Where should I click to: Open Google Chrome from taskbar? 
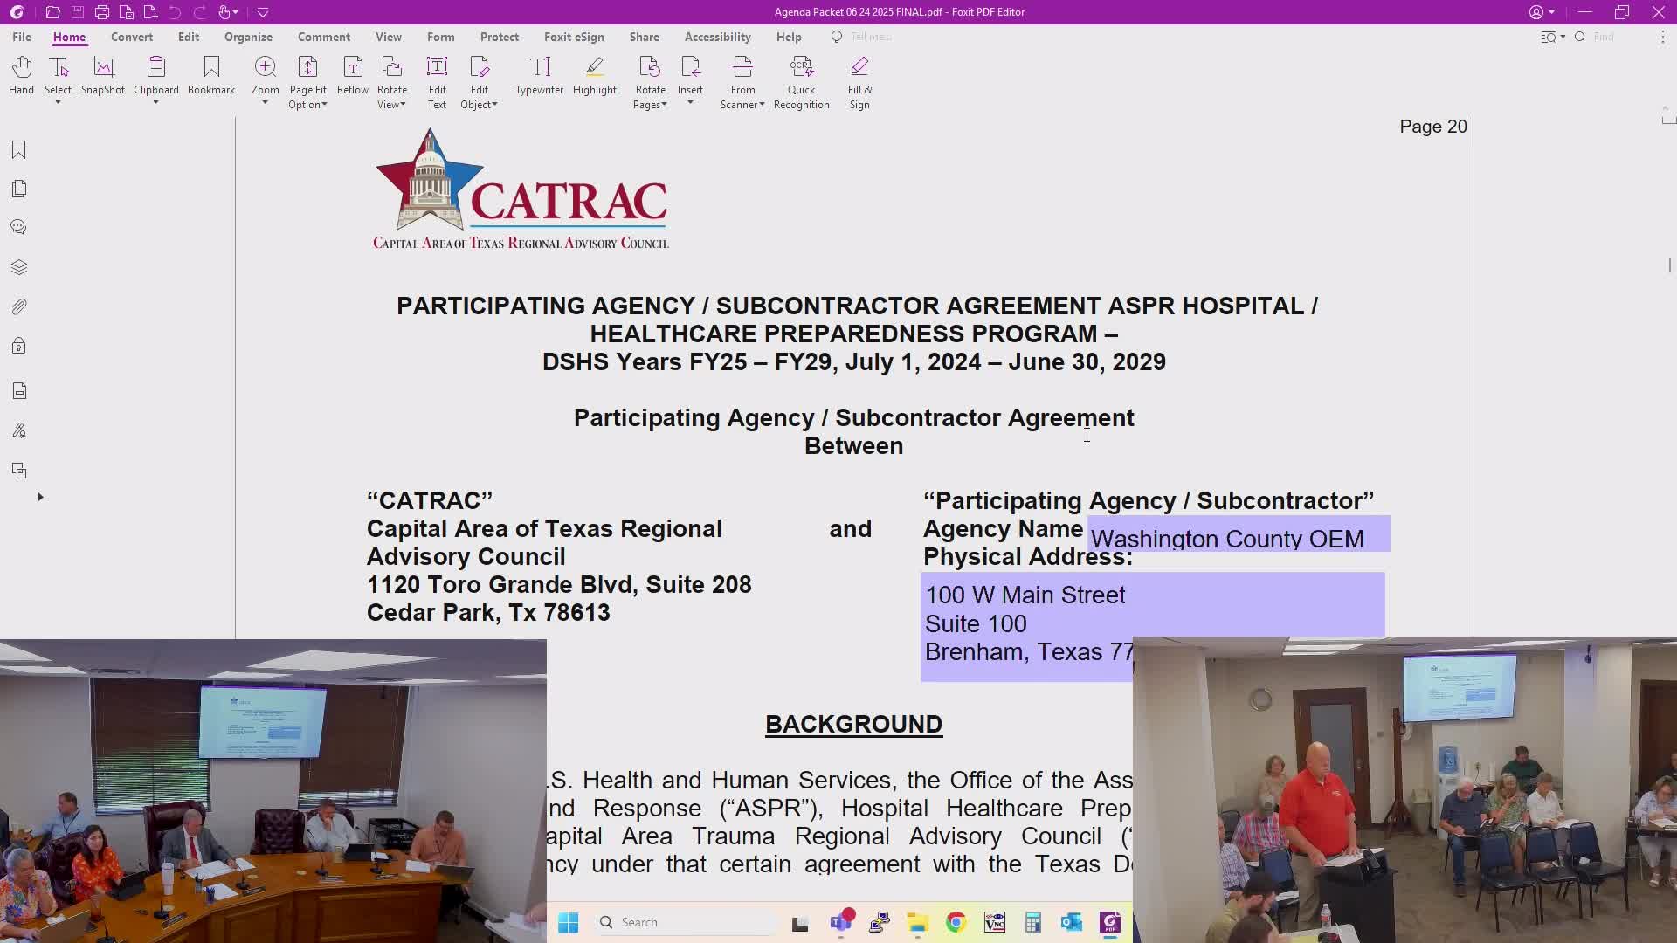click(956, 923)
